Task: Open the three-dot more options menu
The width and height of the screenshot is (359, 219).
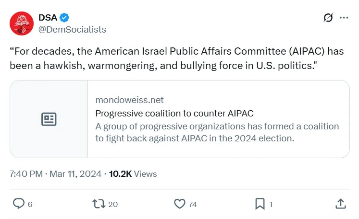Action: tap(344, 18)
